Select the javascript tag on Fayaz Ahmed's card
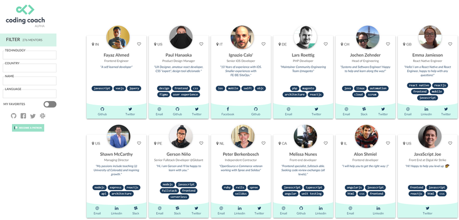Viewport: 459px width, 220px height. pos(102,88)
